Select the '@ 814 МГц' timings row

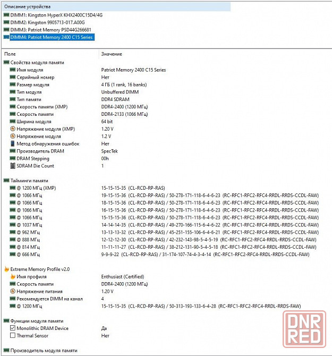click(163, 247)
